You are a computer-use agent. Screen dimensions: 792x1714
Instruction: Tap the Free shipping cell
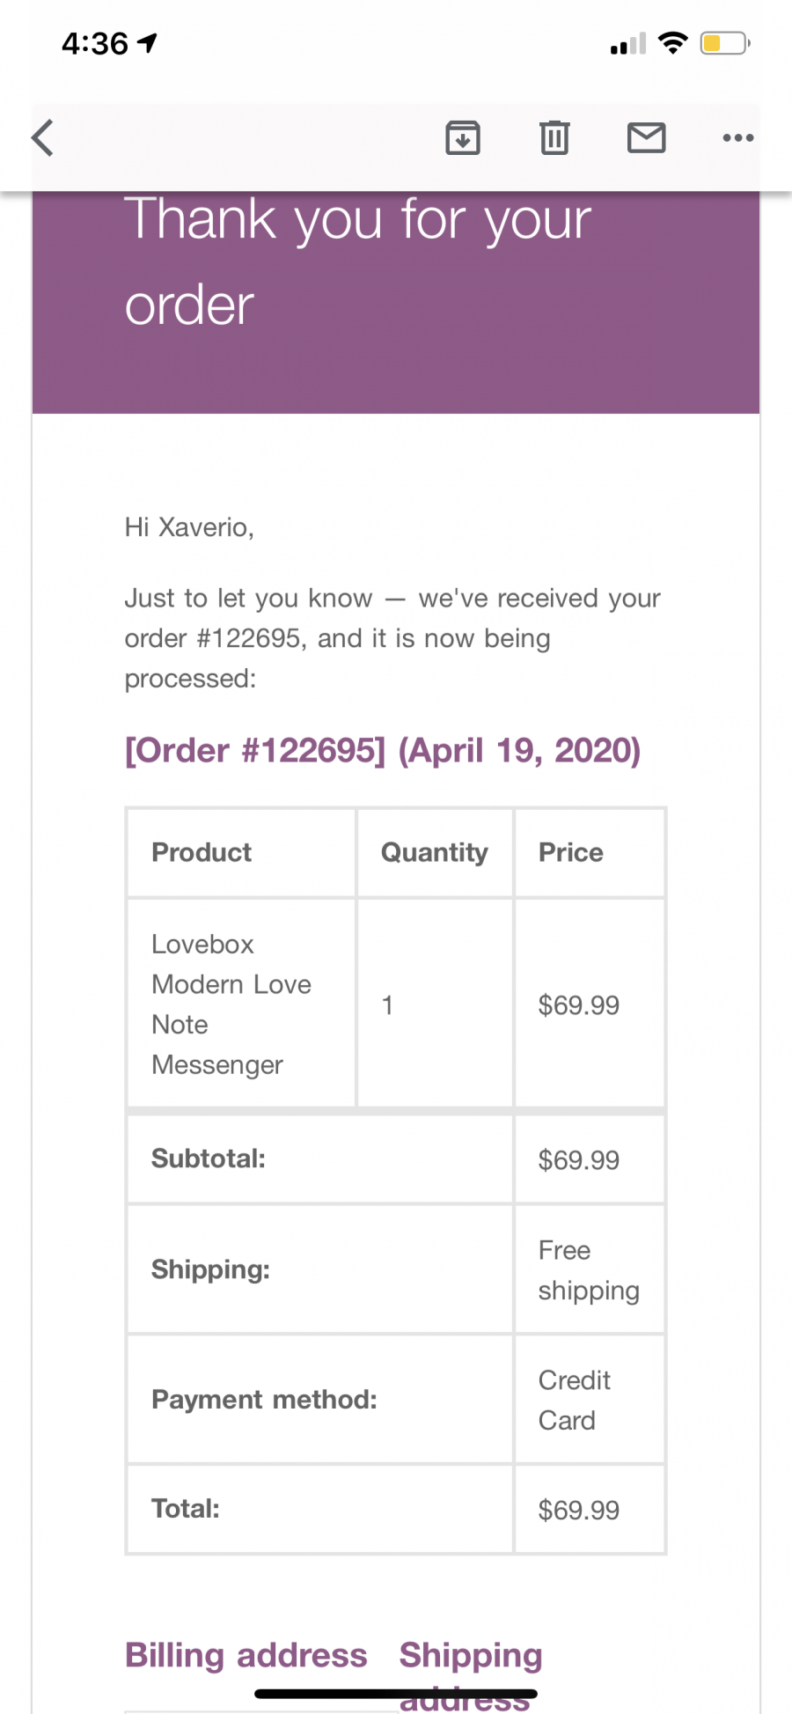590,1269
